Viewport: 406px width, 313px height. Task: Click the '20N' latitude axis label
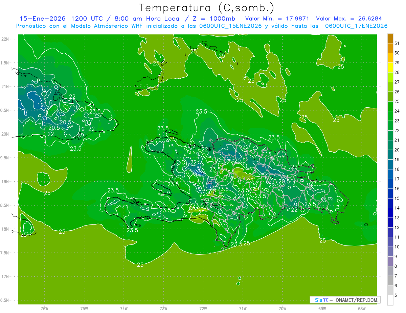(5, 134)
